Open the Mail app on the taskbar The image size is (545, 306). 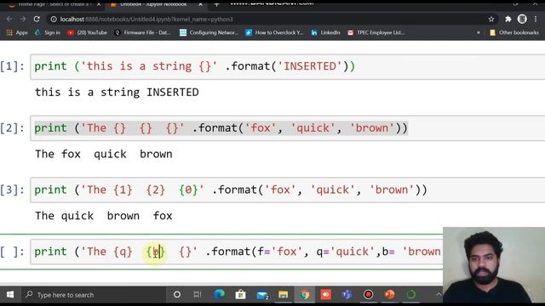(262, 295)
